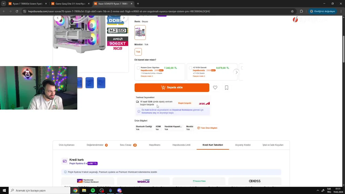
Task: Open File Explorer from the taskbar
Action: pos(84,190)
